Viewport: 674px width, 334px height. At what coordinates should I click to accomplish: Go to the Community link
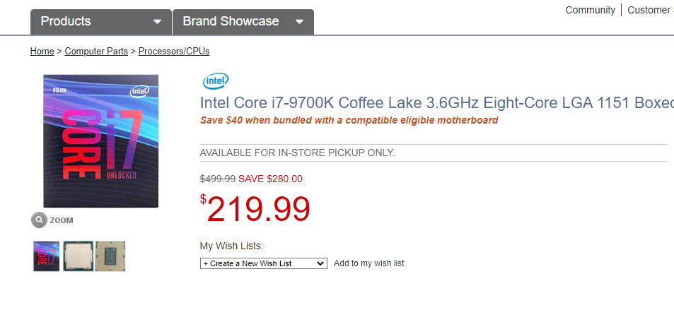(x=590, y=10)
